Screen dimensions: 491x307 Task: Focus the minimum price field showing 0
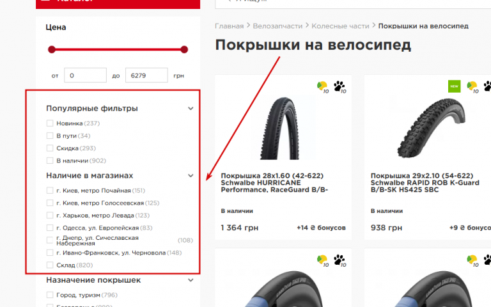click(85, 75)
